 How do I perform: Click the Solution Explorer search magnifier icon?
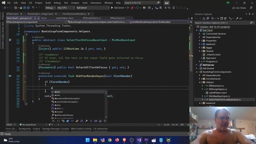click(252, 23)
